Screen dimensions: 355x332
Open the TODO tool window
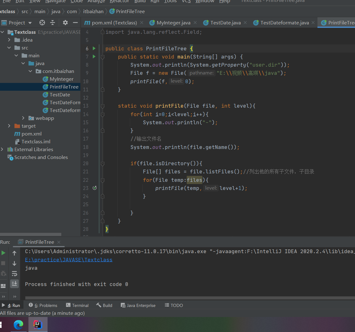174,305
